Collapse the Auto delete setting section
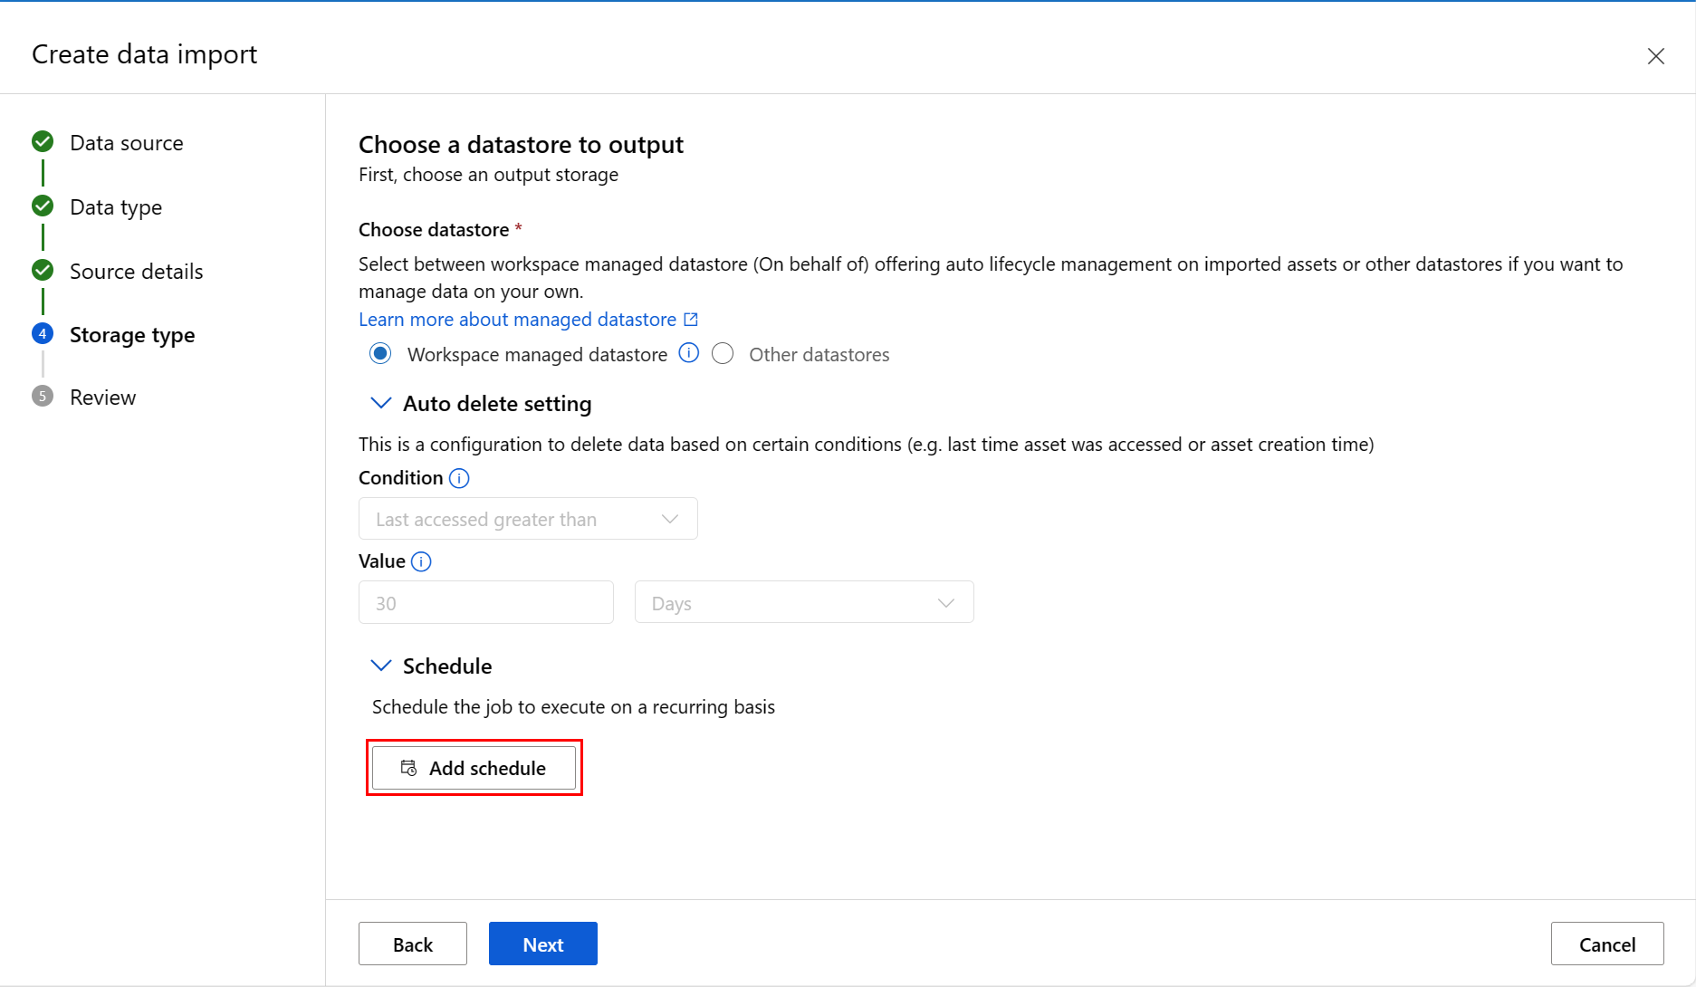The image size is (1696, 987). pyautogui.click(x=381, y=403)
